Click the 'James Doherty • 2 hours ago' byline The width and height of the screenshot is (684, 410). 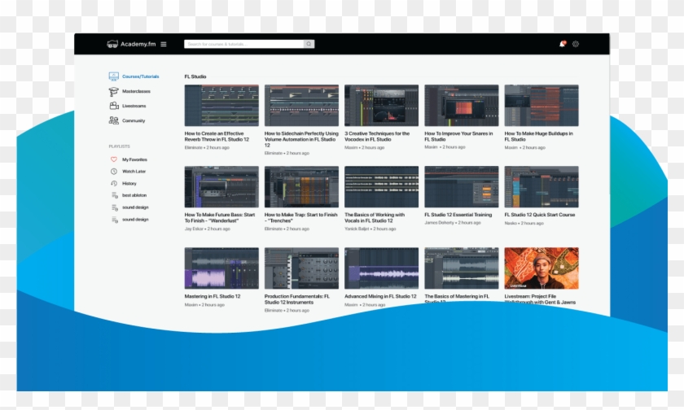point(453,223)
